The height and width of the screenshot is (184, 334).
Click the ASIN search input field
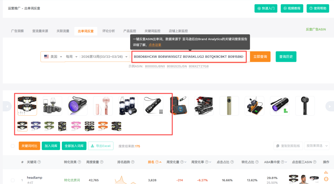189,57
